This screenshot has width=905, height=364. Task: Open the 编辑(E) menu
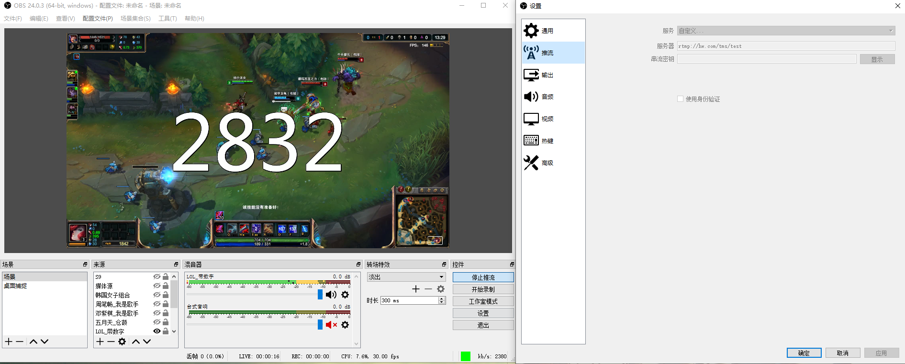point(39,19)
